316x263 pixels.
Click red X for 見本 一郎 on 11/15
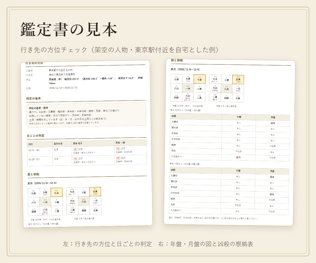click(x=118, y=158)
